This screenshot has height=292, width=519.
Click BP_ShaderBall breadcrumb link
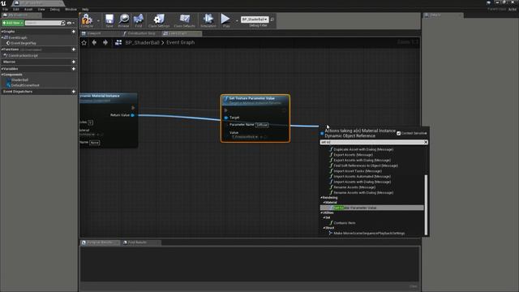click(x=143, y=43)
